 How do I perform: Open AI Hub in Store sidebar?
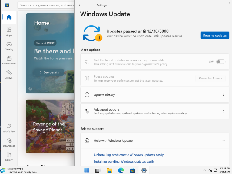click(9, 74)
